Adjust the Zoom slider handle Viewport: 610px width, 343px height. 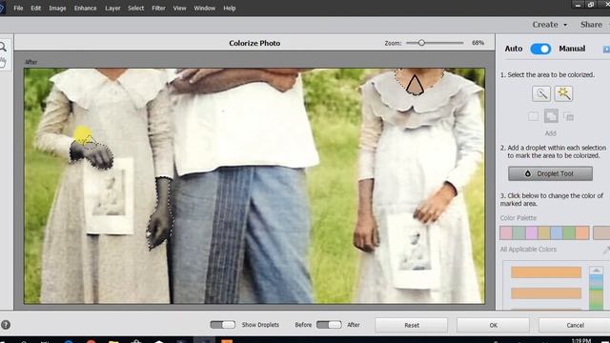pos(421,43)
